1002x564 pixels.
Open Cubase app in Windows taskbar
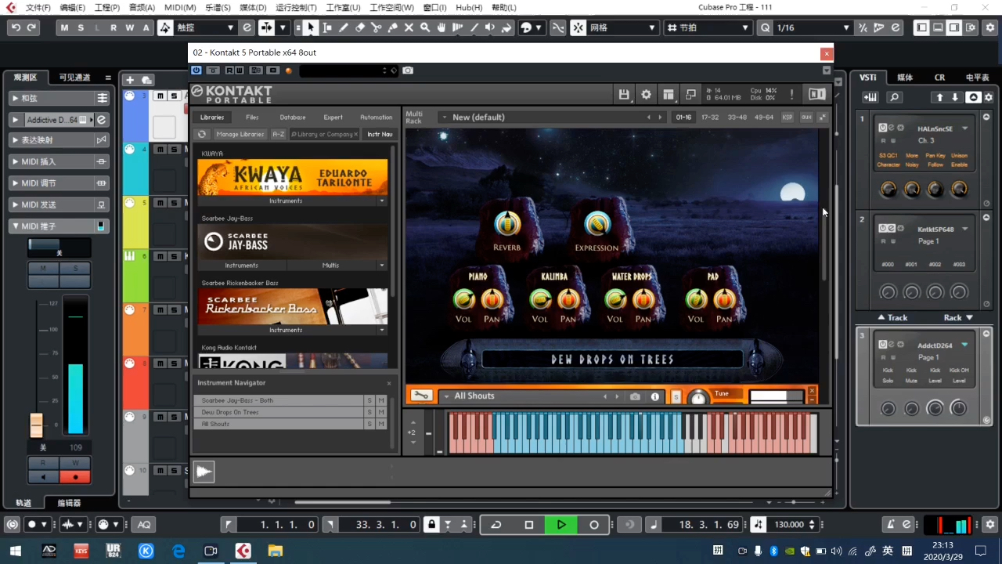point(243,551)
